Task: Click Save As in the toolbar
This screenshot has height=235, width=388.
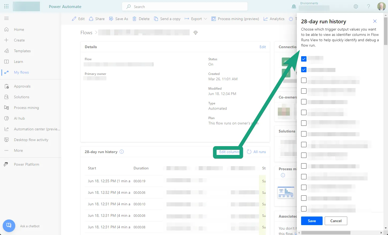Action: pos(119,19)
